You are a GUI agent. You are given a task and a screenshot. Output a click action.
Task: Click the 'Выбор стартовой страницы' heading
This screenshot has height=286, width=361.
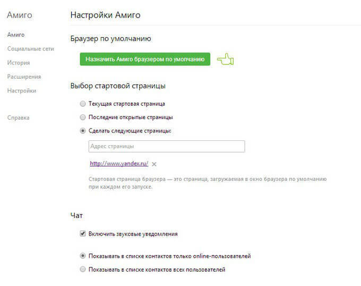tap(118, 86)
